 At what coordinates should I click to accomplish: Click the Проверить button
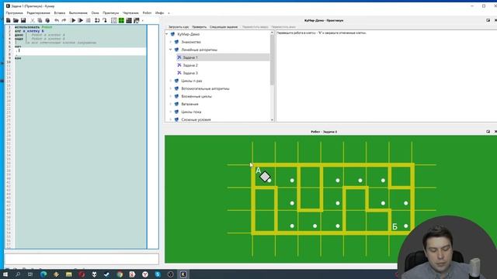pos(199,27)
